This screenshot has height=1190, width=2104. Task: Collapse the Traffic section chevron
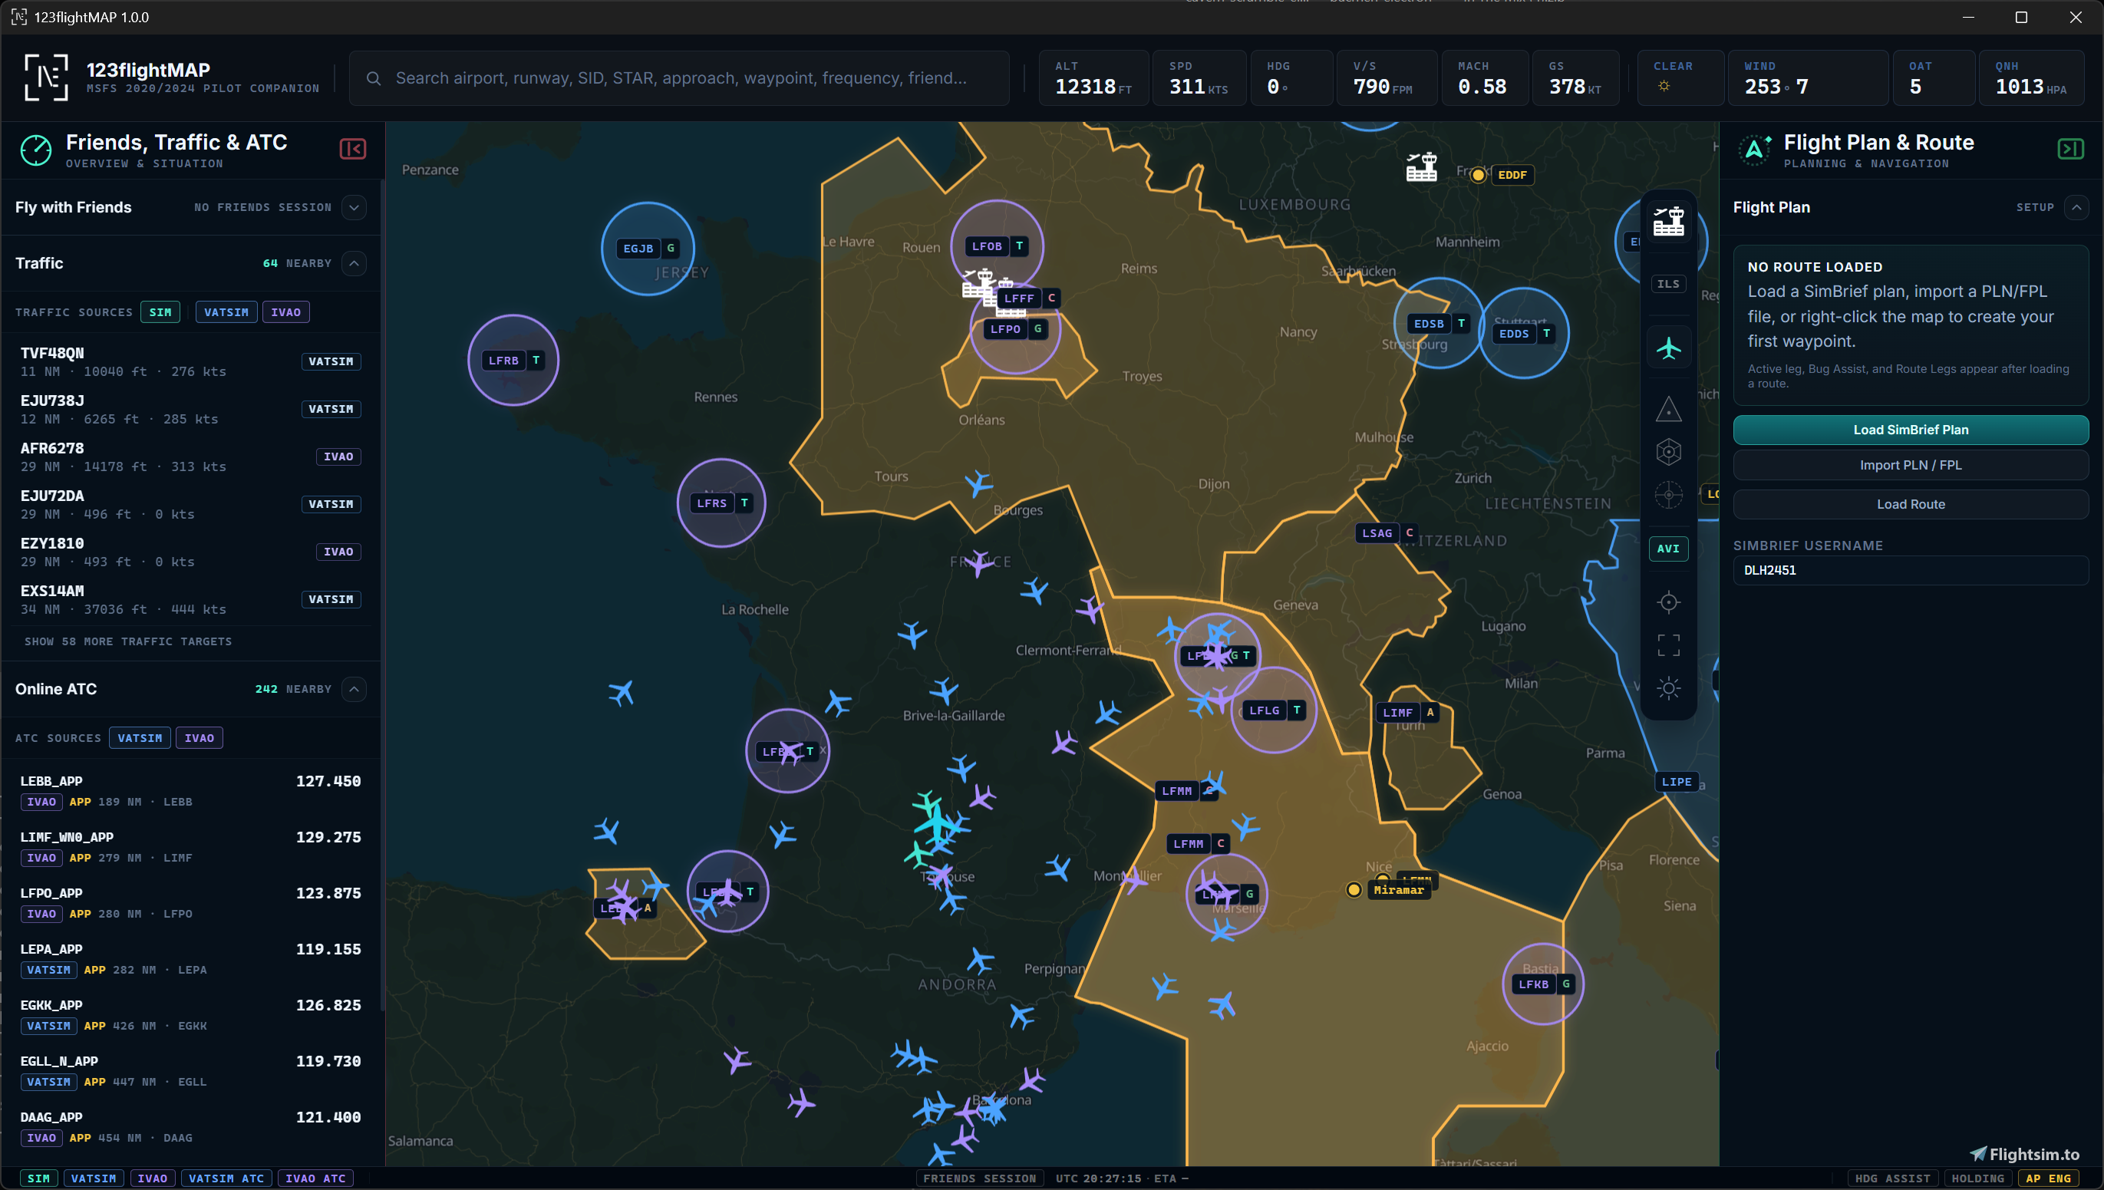pyautogui.click(x=354, y=263)
